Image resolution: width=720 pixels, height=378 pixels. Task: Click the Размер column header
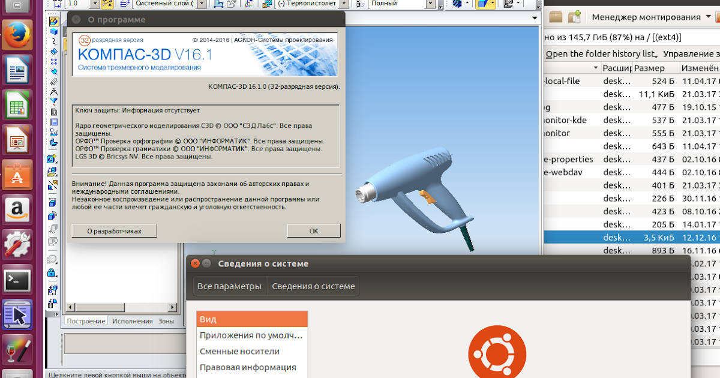[656, 68]
